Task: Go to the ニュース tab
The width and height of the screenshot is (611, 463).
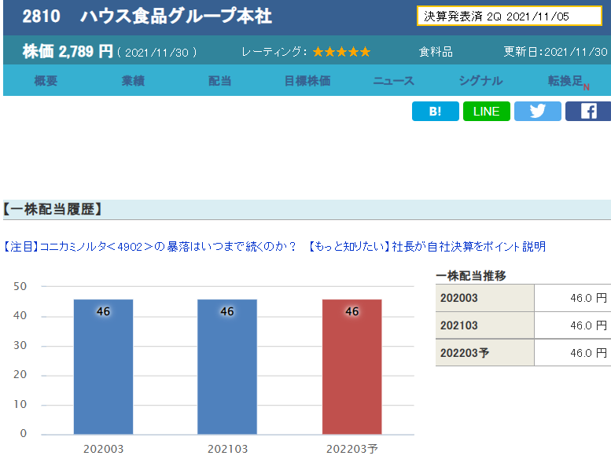Action: tap(393, 81)
